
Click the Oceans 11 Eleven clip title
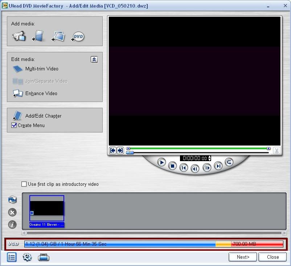pos(46,225)
